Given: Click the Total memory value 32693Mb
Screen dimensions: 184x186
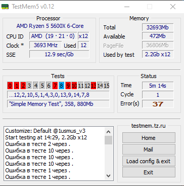Looking at the screenshot, I should coord(158,27).
